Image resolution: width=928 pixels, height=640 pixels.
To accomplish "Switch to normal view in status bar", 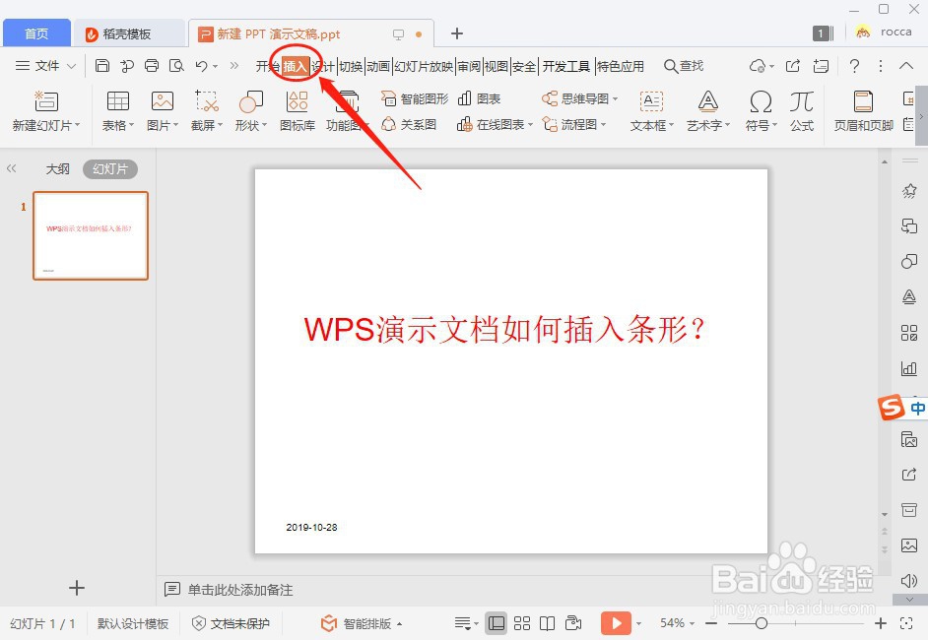I will [496, 623].
